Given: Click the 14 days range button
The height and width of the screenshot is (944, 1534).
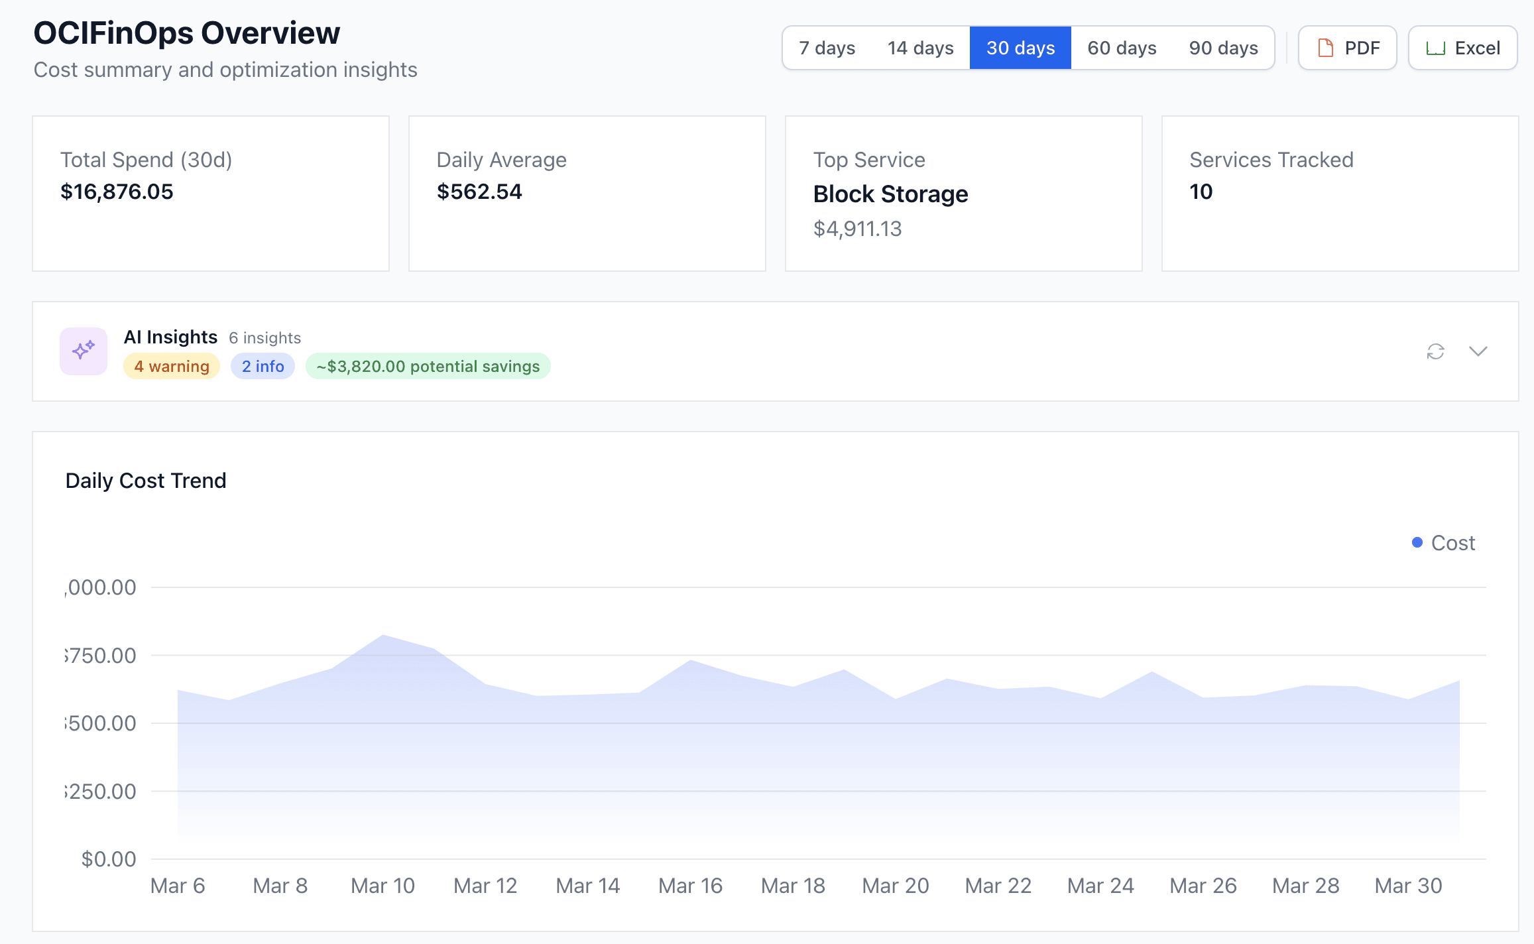Looking at the screenshot, I should (921, 47).
